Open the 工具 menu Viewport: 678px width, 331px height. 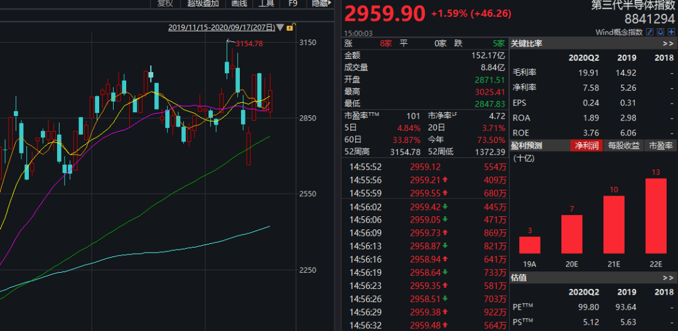266,4
